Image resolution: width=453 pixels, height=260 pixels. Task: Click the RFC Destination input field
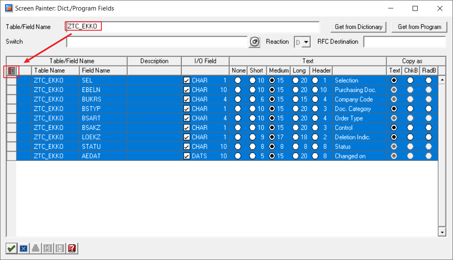405,42
